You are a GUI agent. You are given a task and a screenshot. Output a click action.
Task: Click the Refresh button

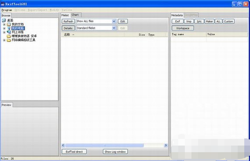coord(68,22)
